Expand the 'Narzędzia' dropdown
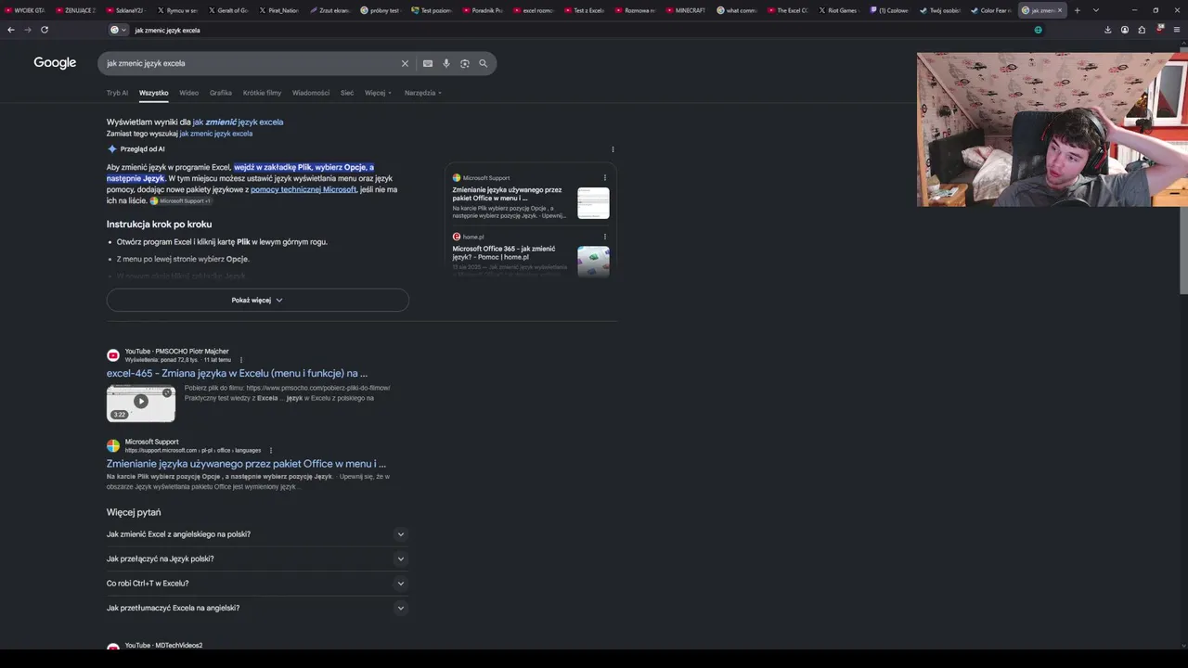Screen dimensions: 1188x668 (x=423, y=93)
